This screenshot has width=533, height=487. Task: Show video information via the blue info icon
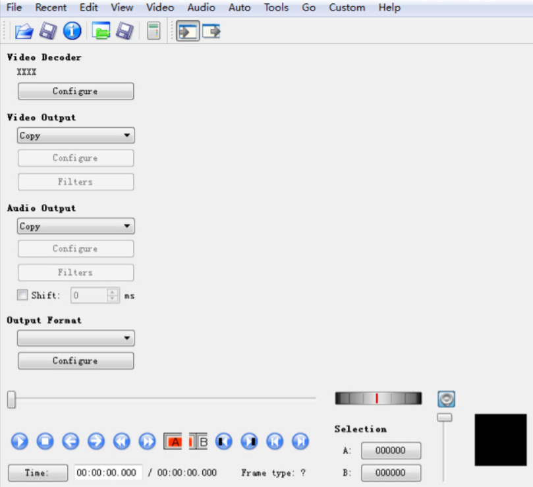[x=72, y=31]
